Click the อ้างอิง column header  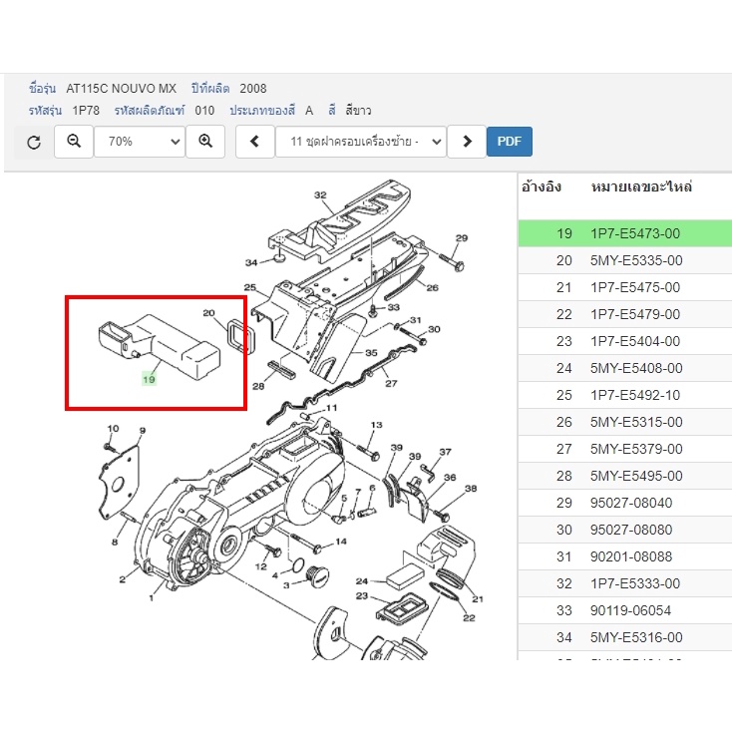(542, 187)
